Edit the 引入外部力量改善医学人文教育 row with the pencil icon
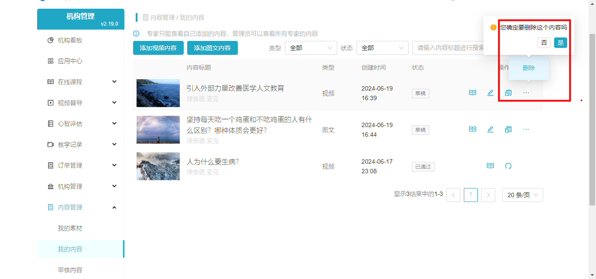596x279 pixels. point(490,93)
